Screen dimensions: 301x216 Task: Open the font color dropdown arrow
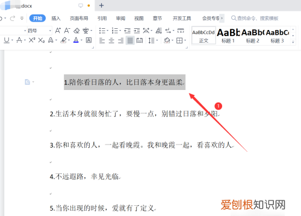pos(81,40)
